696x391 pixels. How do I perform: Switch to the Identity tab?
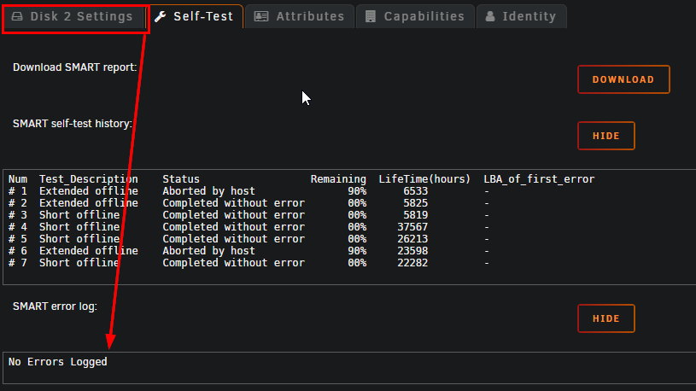521,16
